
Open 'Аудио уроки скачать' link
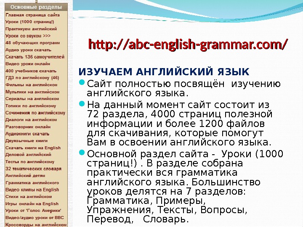(x=29, y=50)
